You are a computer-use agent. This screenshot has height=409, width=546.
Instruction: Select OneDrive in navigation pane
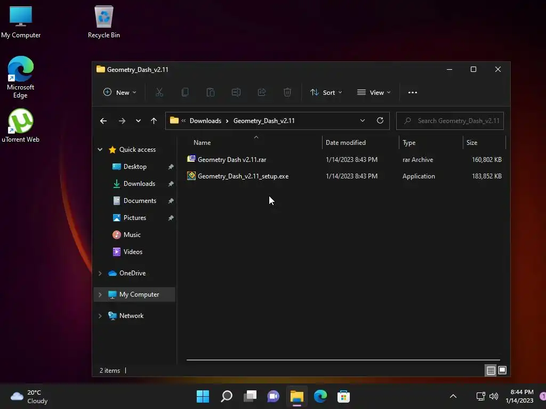pos(132,273)
